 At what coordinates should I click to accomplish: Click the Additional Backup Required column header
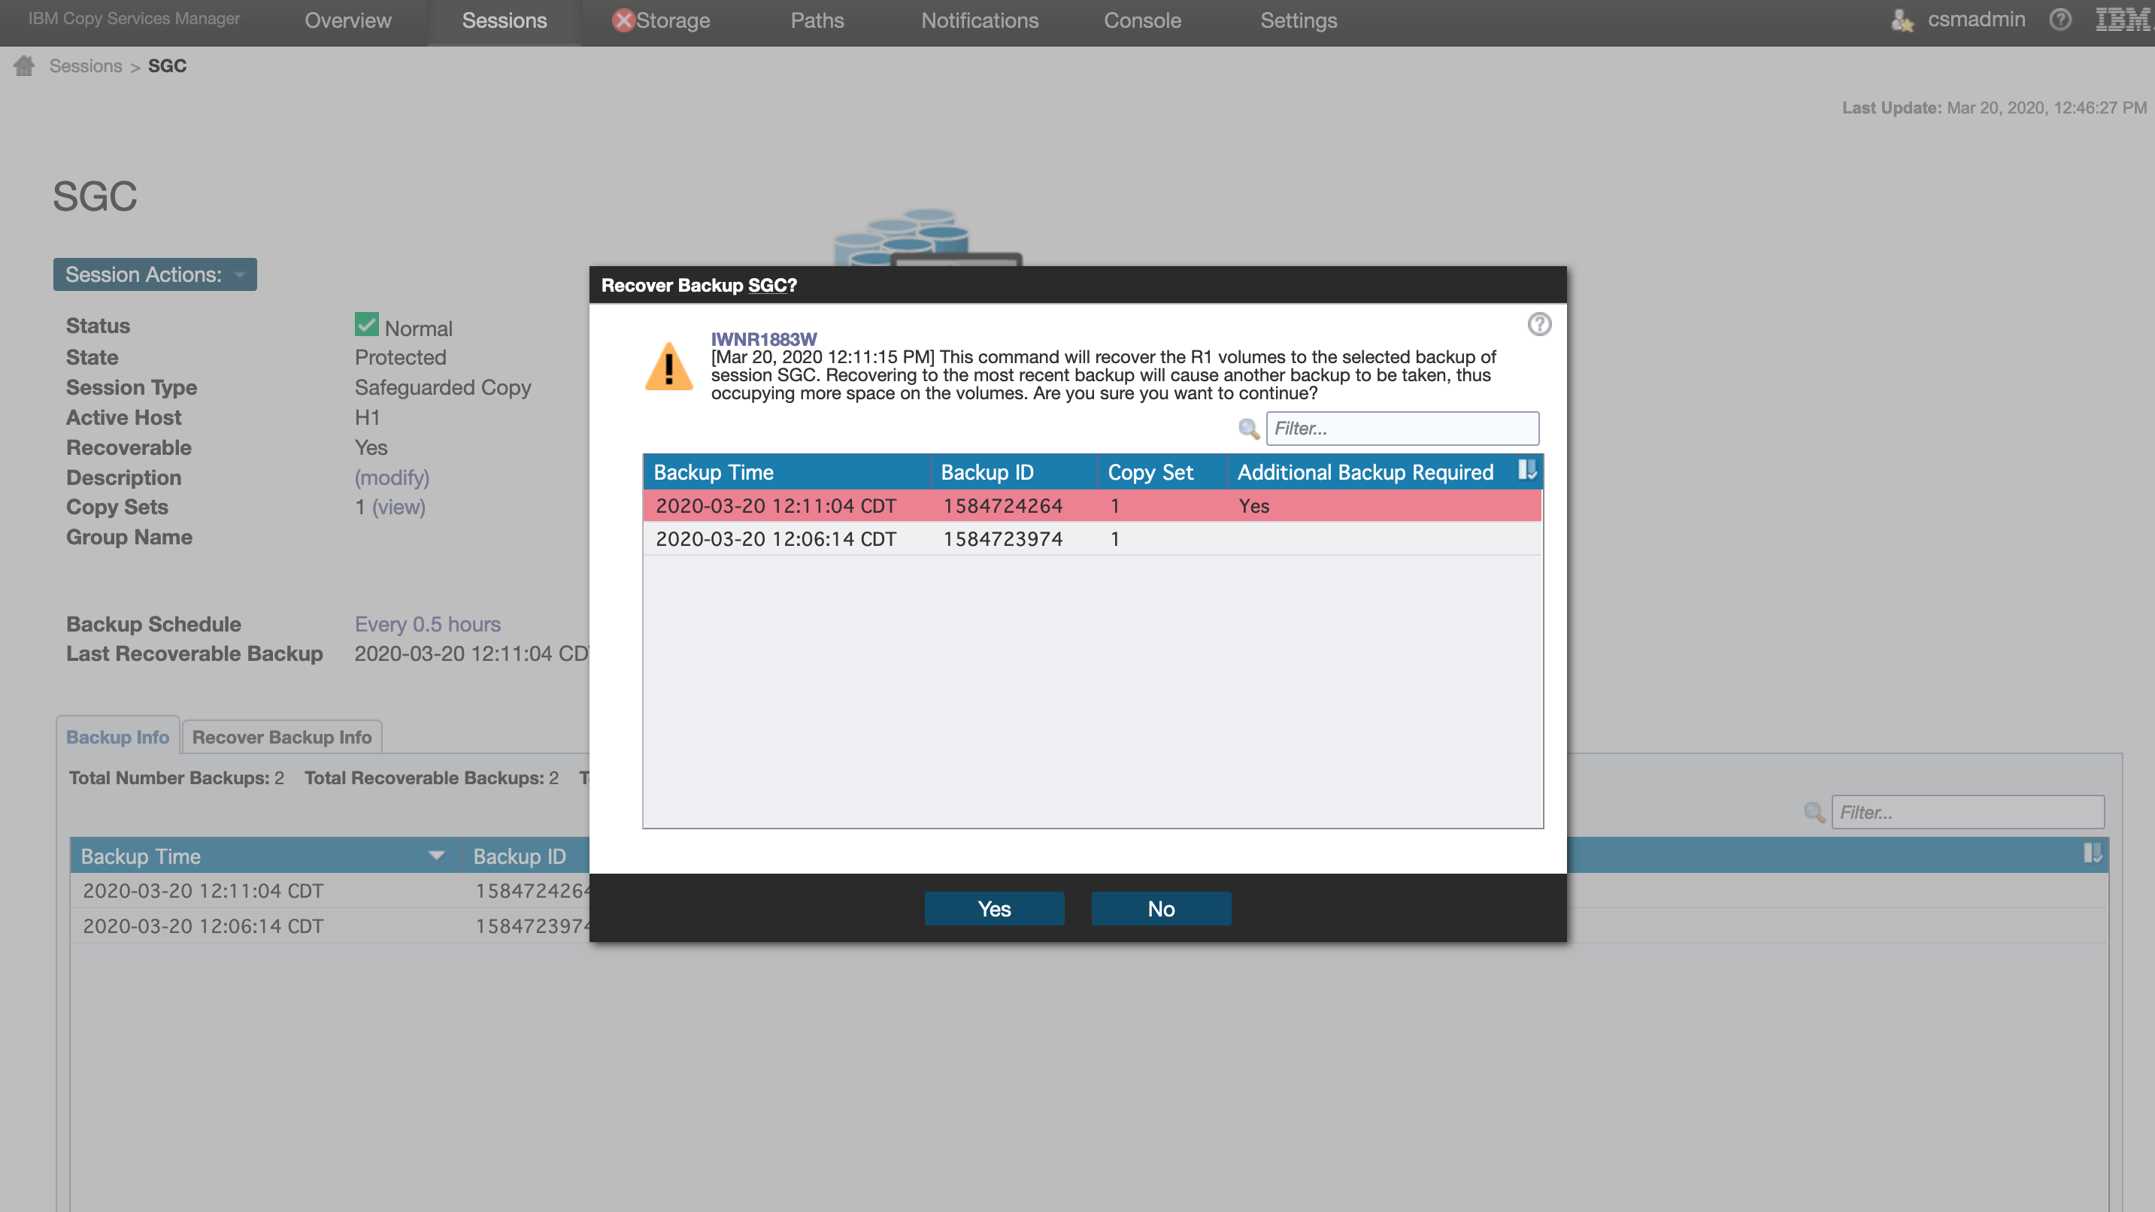[1365, 471]
